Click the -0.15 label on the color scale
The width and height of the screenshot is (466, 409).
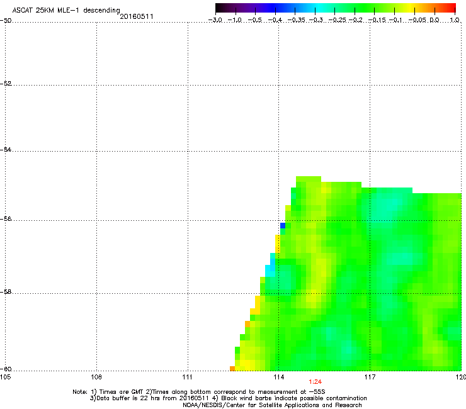point(377,20)
